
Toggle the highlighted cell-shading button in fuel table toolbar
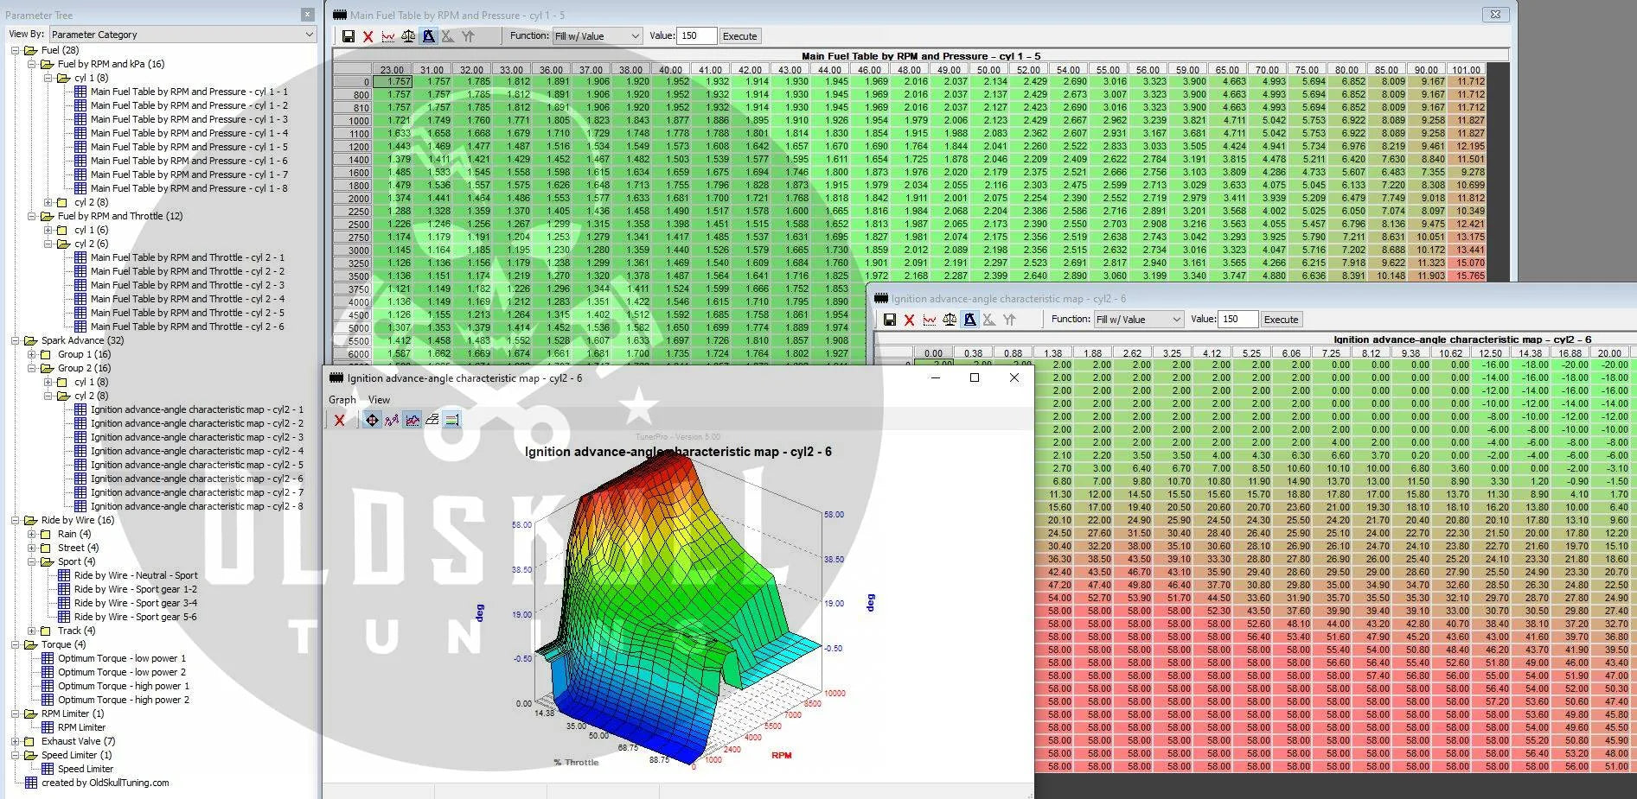click(x=428, y=36)
